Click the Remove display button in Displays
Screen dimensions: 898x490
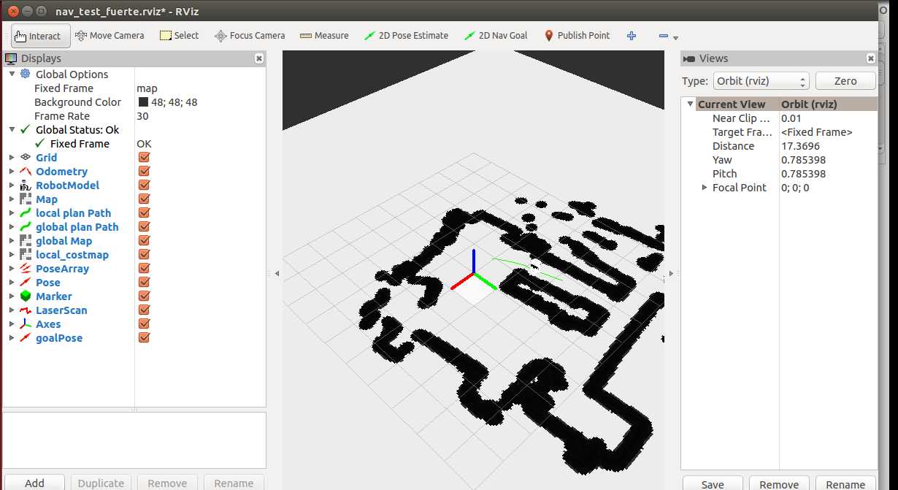click(167, 483)
